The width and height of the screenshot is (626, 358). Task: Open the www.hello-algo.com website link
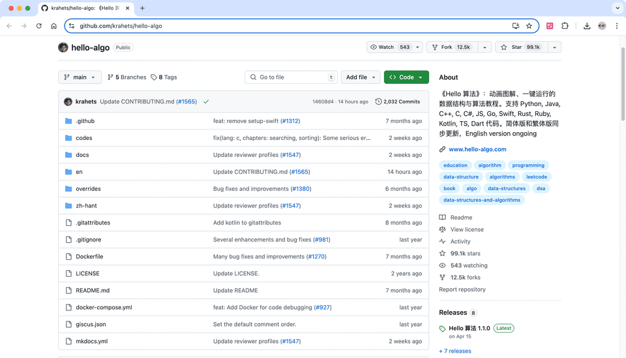coord(477,149)
